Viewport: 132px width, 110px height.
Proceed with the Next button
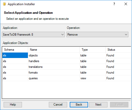[x=98, y=105]
